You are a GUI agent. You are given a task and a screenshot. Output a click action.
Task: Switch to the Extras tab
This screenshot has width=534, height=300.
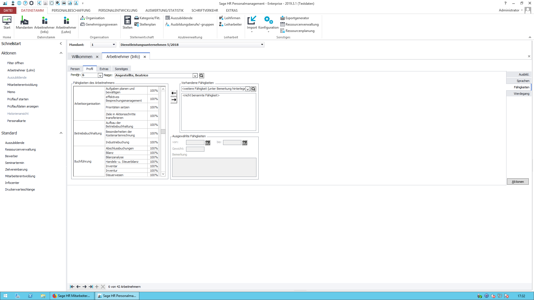[x=104, y=69]
